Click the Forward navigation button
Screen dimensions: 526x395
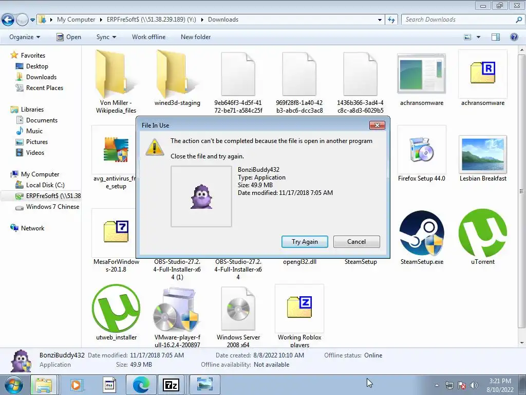[x=22, y=20]
